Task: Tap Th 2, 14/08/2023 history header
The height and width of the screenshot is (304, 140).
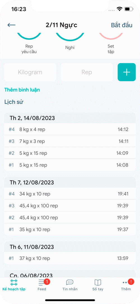Action: click(70, 118)
